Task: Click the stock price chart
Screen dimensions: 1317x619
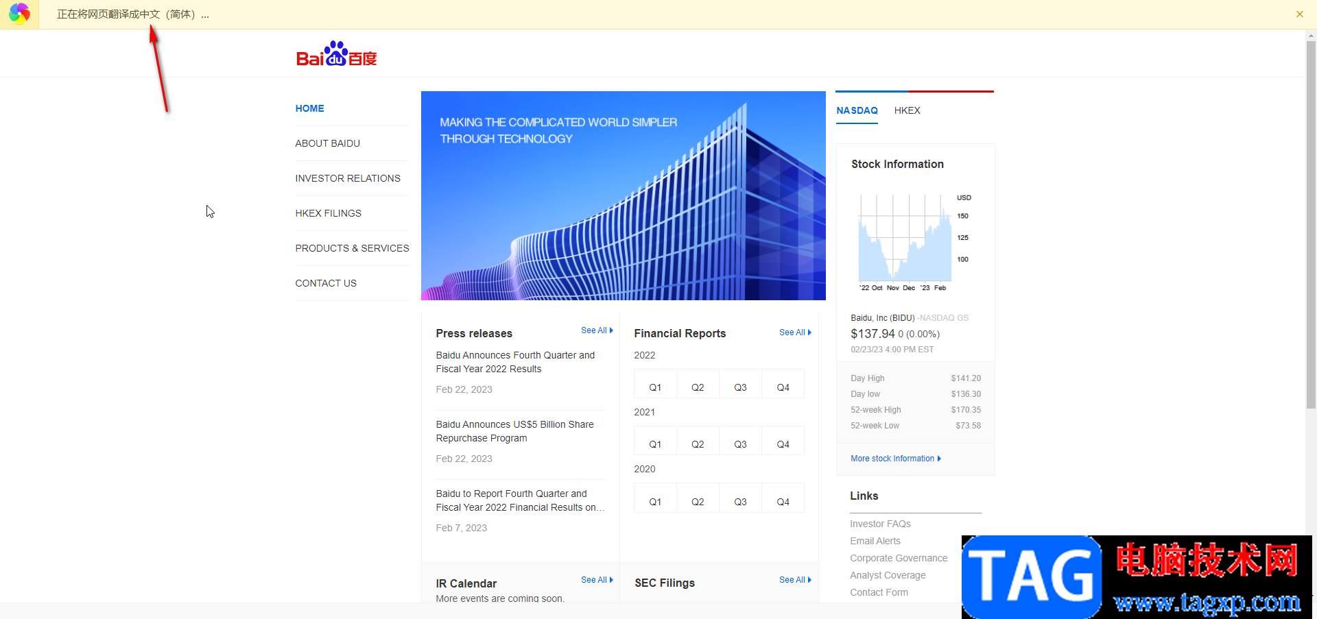Action: pos(916,243)
